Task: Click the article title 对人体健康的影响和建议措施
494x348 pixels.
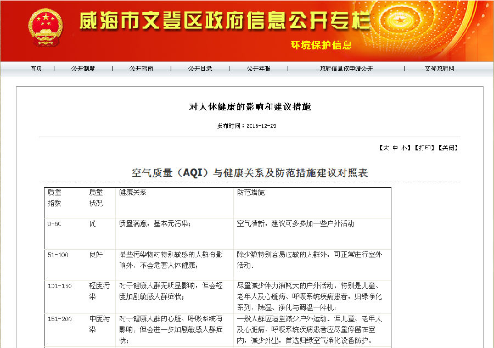Action: 250,106
